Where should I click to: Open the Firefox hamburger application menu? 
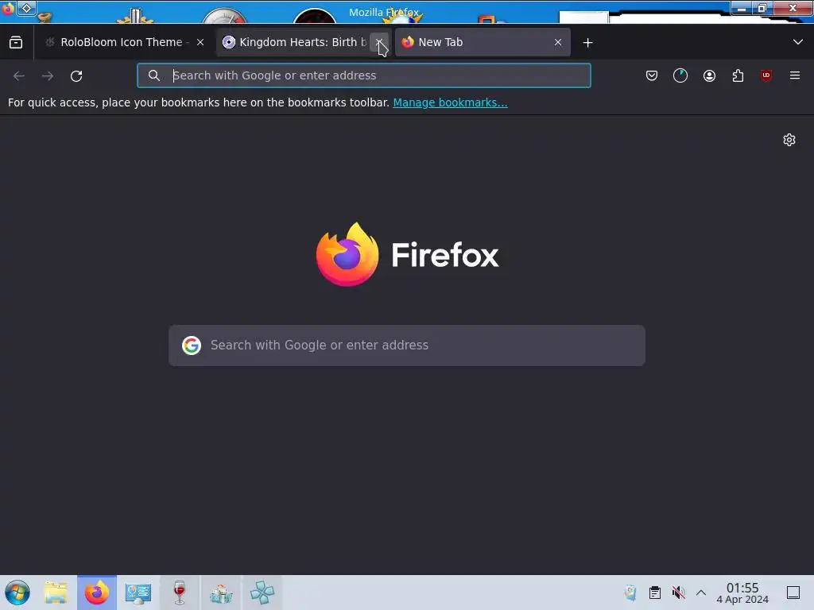click(795, 75)
